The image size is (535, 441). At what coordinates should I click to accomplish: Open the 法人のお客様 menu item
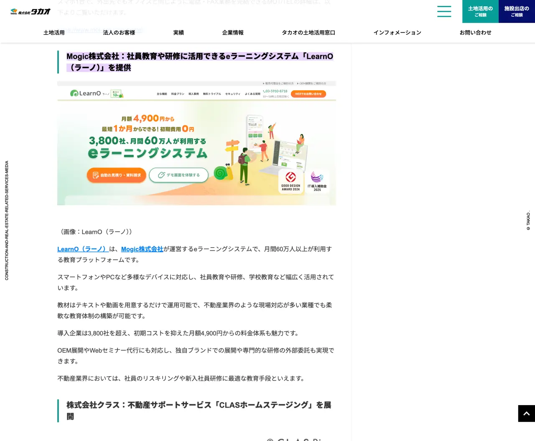pyautogui.click(x=119, y=33)
